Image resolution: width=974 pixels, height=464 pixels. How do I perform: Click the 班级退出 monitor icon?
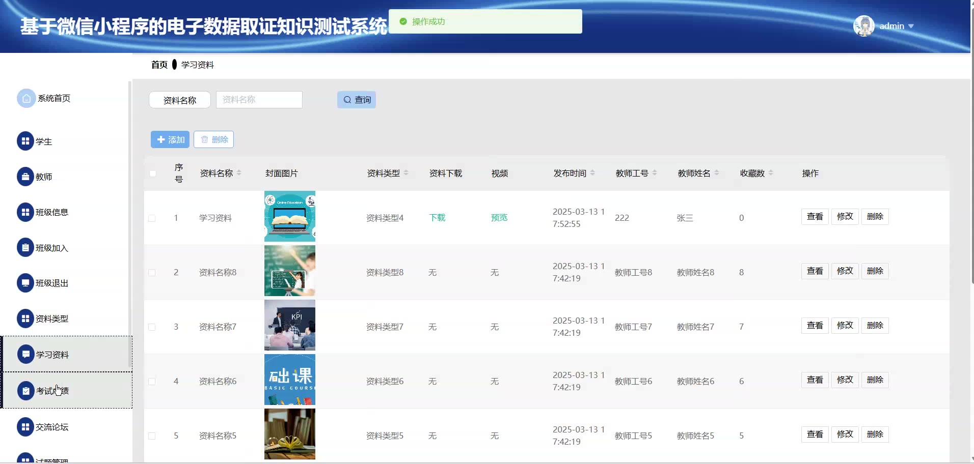point(25,283)
